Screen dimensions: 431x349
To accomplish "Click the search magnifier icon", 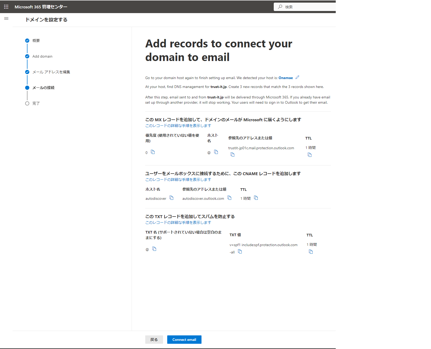I will click(x=280, y=7).
